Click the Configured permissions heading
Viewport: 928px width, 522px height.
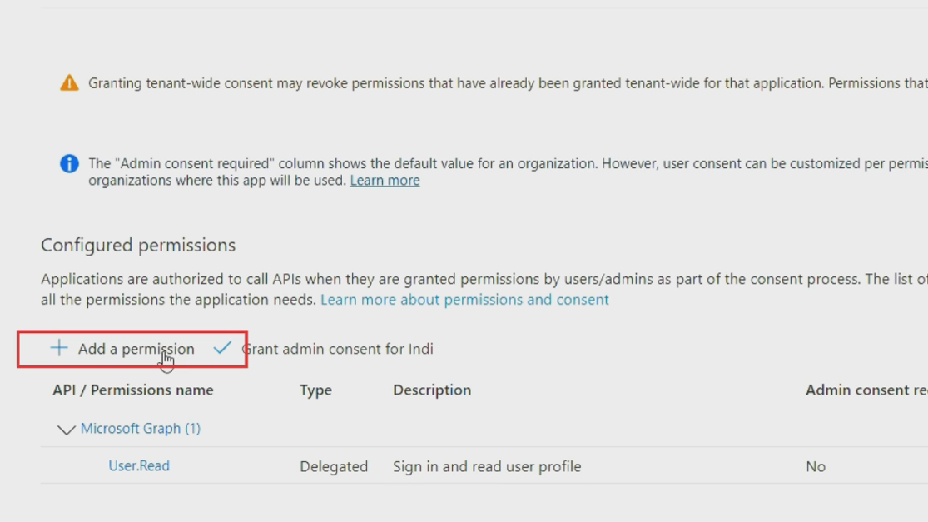point(138,245)
